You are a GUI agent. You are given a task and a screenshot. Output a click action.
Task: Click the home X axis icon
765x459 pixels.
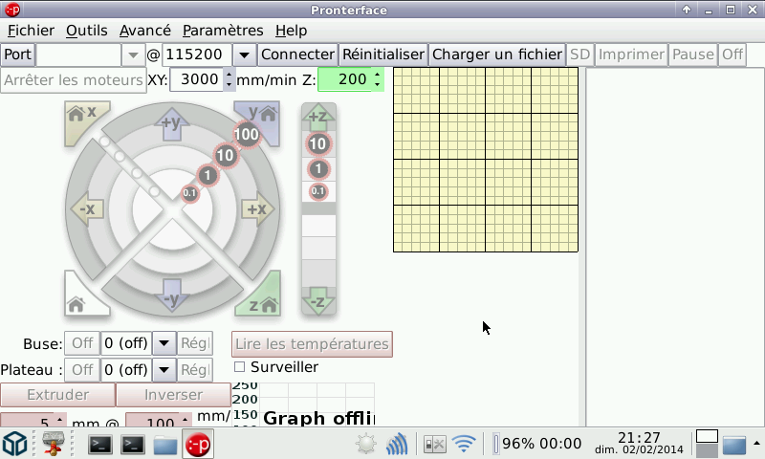click(80, 120)
